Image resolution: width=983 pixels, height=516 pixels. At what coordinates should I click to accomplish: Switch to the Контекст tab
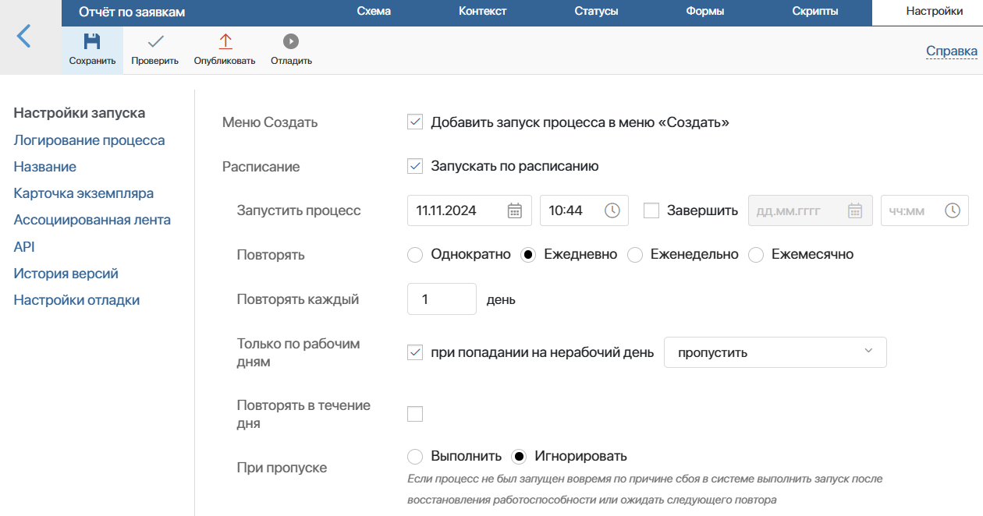[483, 12]
